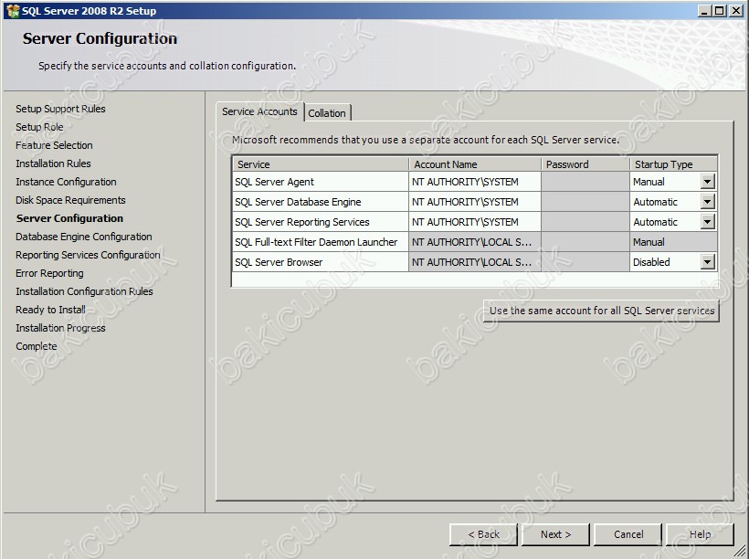Click Instance Configuration in the step list
Viewport: 749px width, 559px height.
tap(66, 182)
